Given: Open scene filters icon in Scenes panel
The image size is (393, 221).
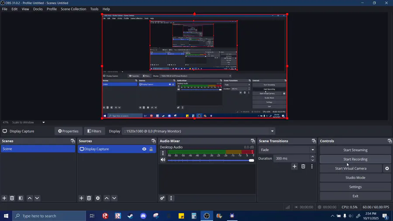Looking at the screenshot, I should click(21, 198).
